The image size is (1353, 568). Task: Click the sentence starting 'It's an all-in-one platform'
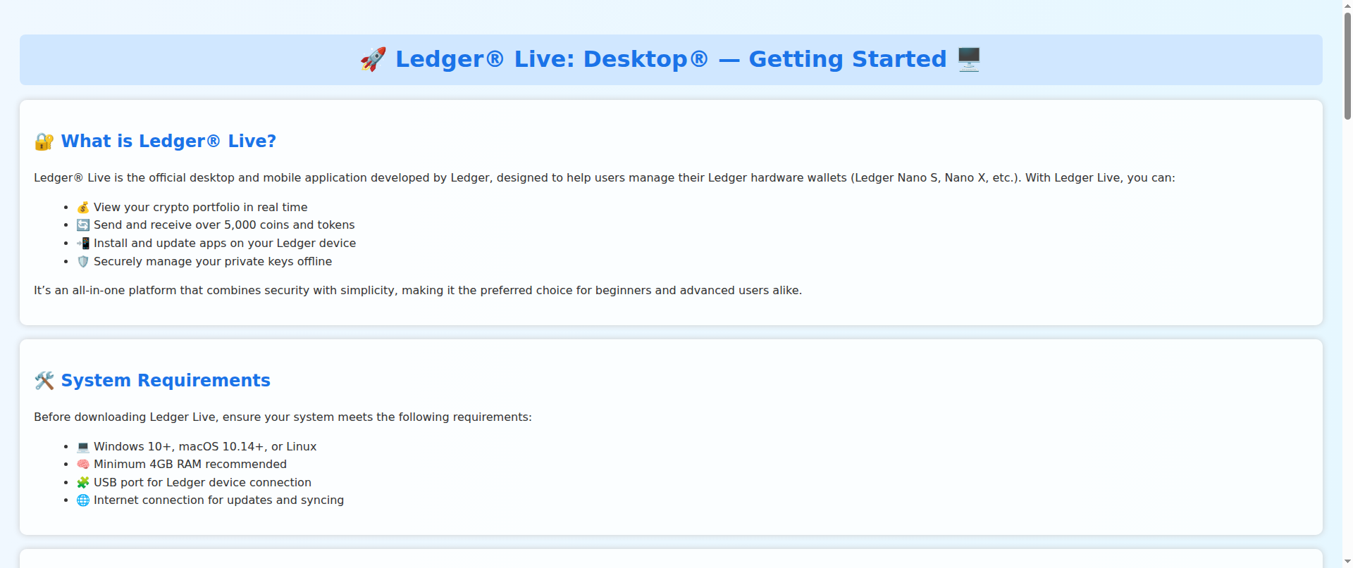coord(418,291)
